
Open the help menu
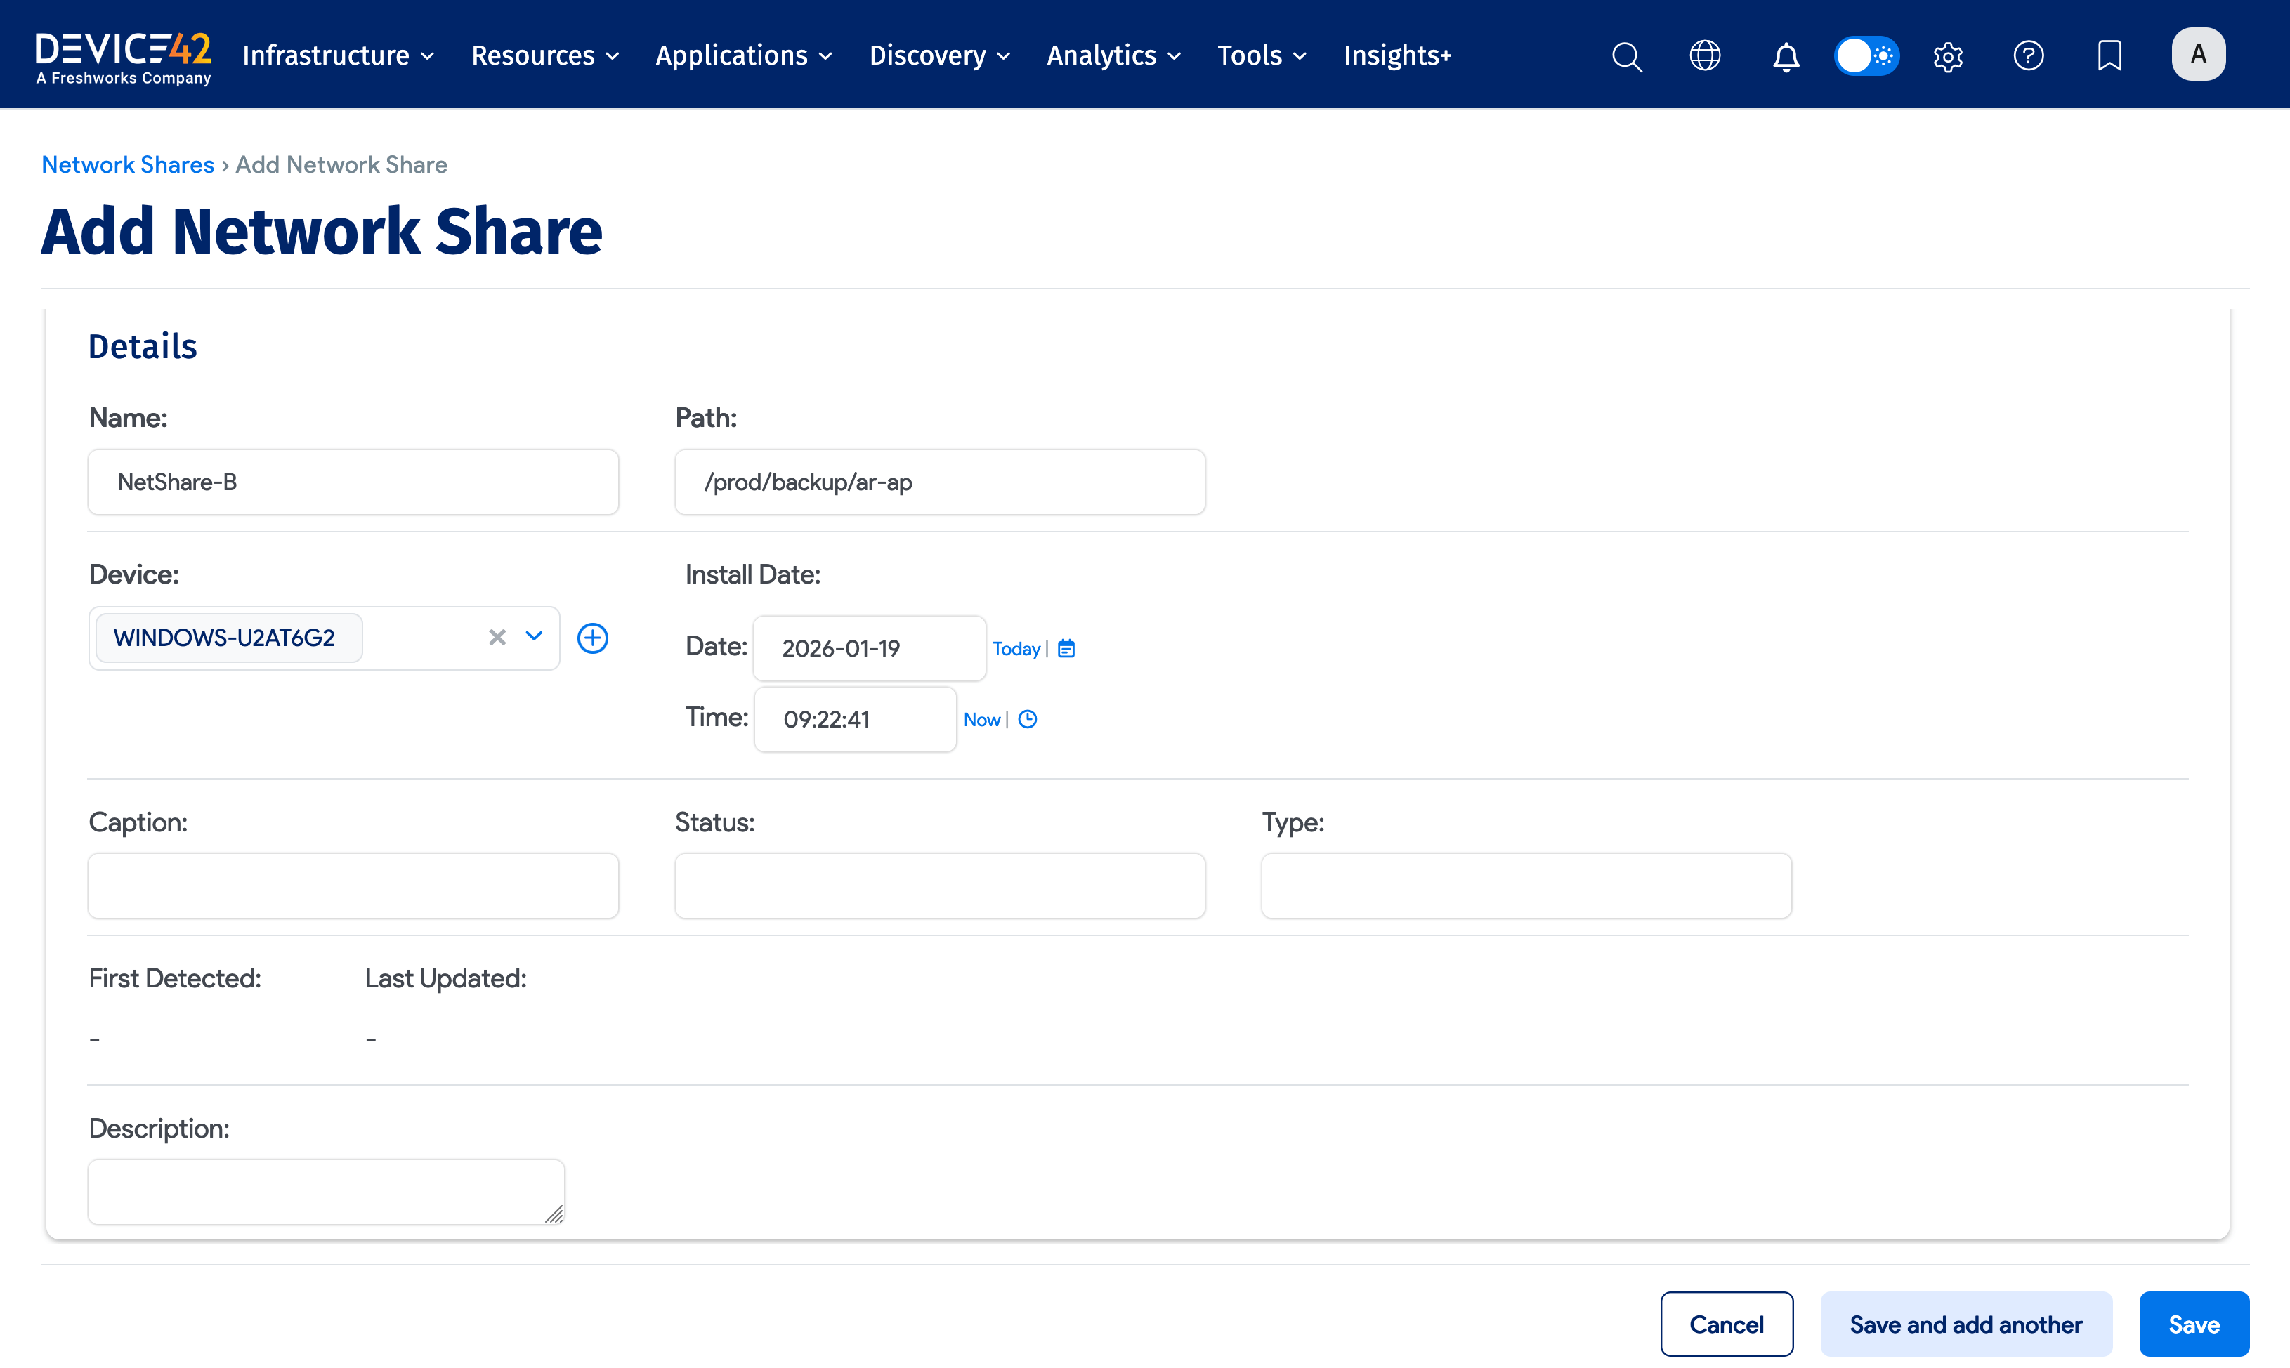click(x=2028, y=55)
